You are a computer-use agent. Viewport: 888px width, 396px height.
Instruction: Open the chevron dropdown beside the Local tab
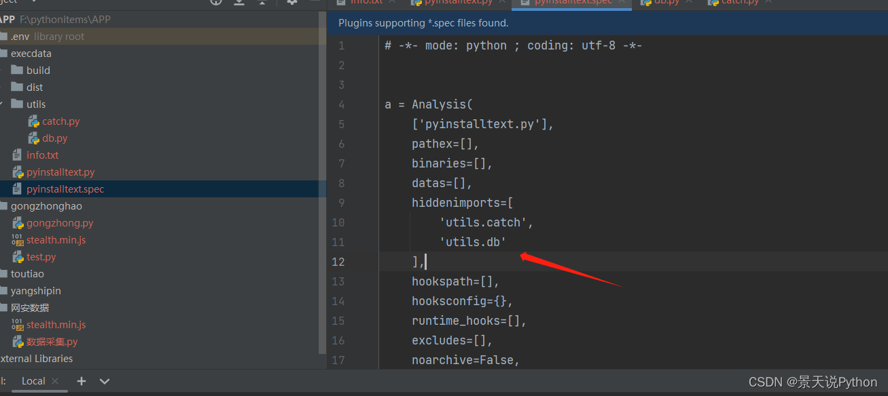coord(104,381)
